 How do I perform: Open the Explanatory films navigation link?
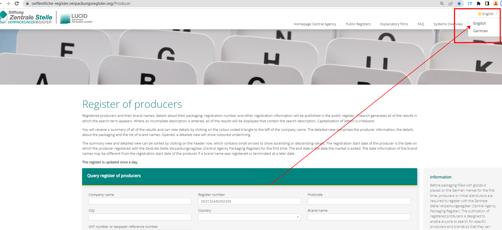point(394,24)
